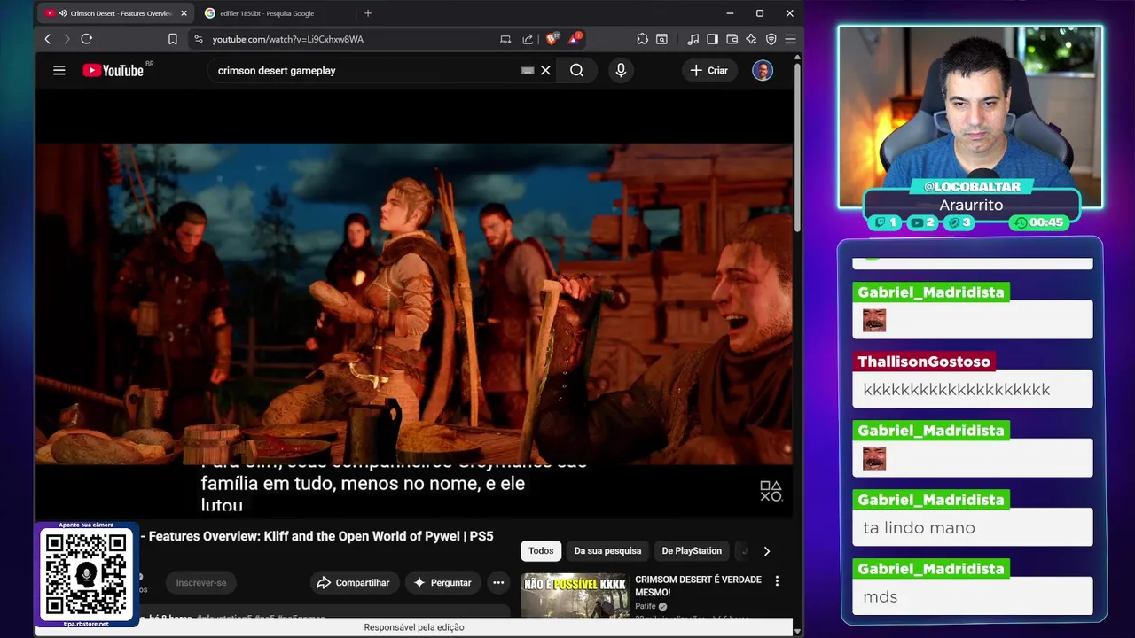This screenshot has width=1135, height=638.
Task: Select the Da sua pesquisa chip
Action: tap(607, 551)
